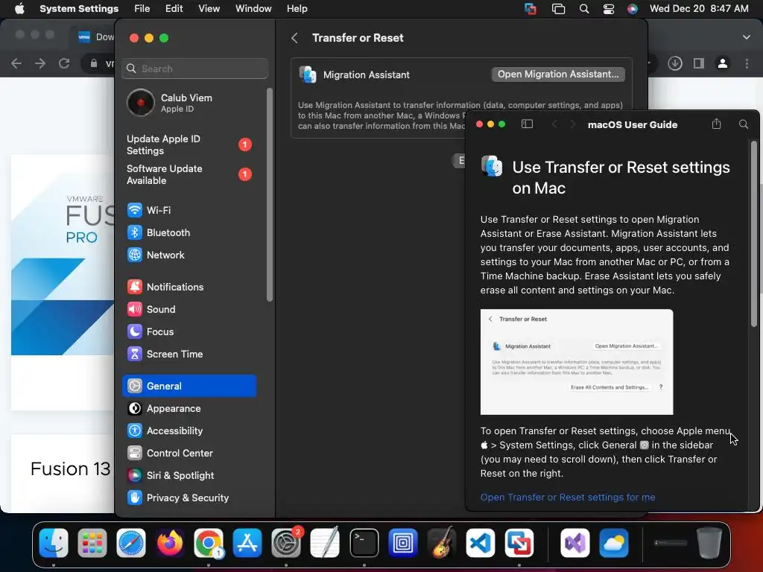Viewport: 763px width, 572px height.
Task: Open TextEdit from the Dock
Action: coord(325,543)
